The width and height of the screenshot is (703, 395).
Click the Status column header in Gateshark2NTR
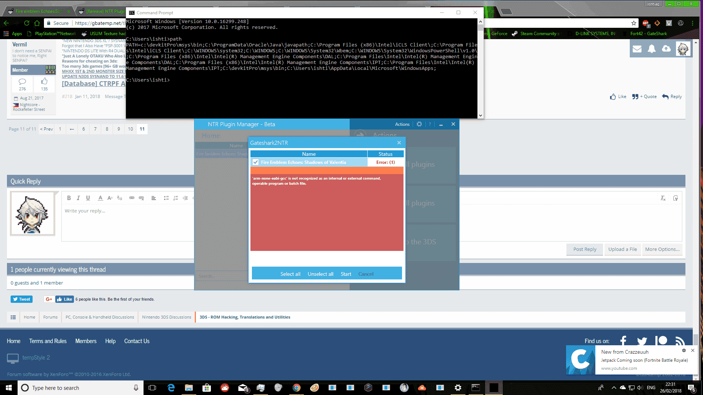[x=386, y=154]
